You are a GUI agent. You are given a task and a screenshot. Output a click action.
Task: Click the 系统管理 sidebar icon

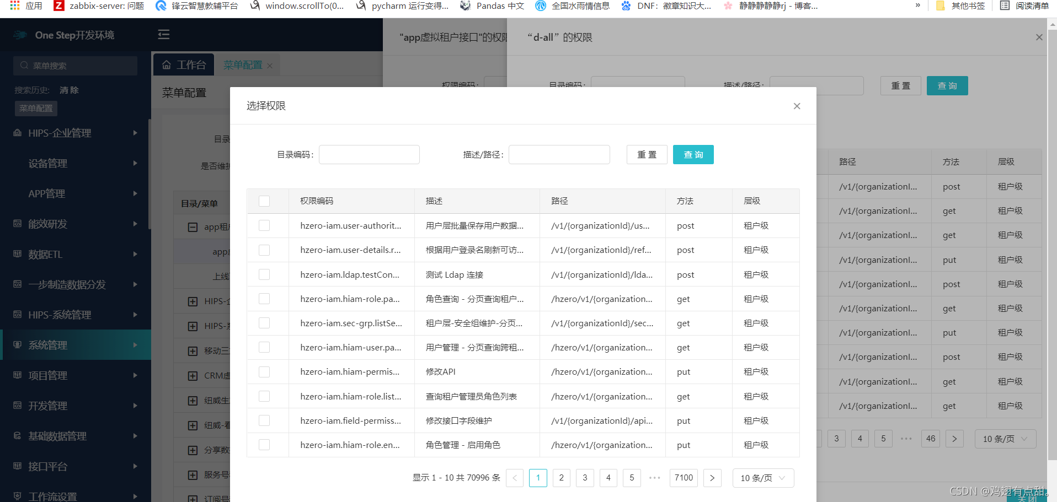coord(18,345)
